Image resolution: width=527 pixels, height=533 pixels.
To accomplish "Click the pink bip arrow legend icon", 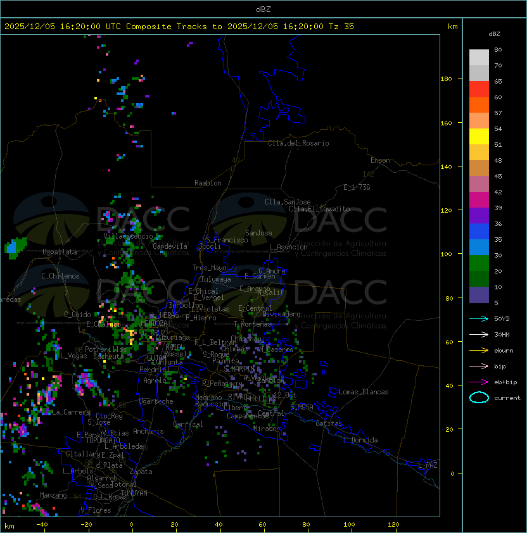I will point(479,366).
